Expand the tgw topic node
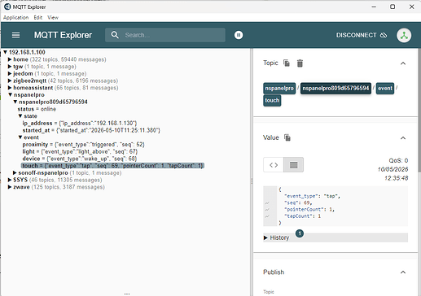The width and height of the screenshot is (421, 296). point(10,67)
